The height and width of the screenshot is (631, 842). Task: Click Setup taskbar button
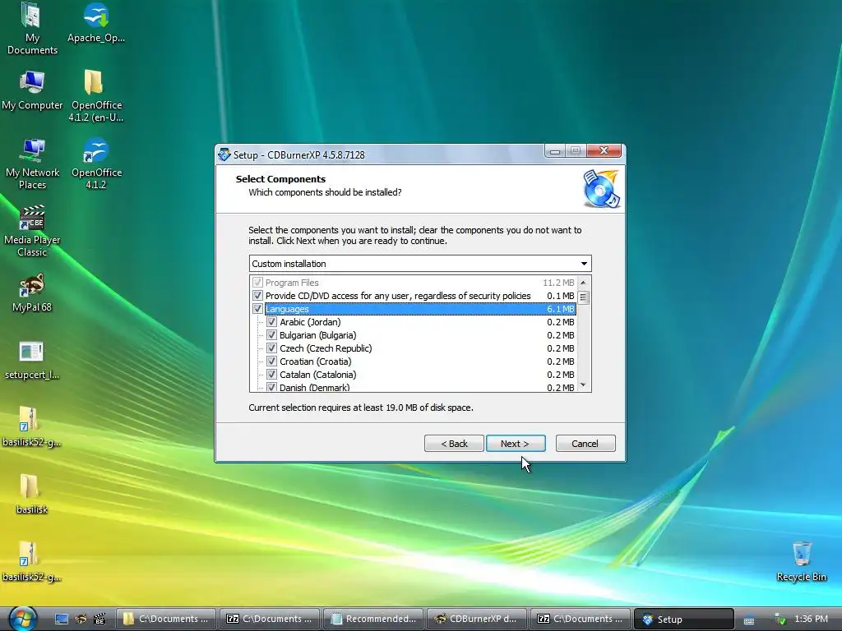[684, 619]
